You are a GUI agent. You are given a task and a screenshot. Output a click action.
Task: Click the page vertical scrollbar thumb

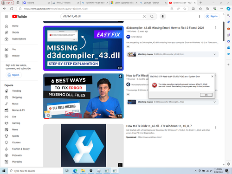pos(224,31)
